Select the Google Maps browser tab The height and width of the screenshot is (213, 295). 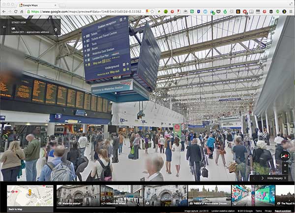38,5
